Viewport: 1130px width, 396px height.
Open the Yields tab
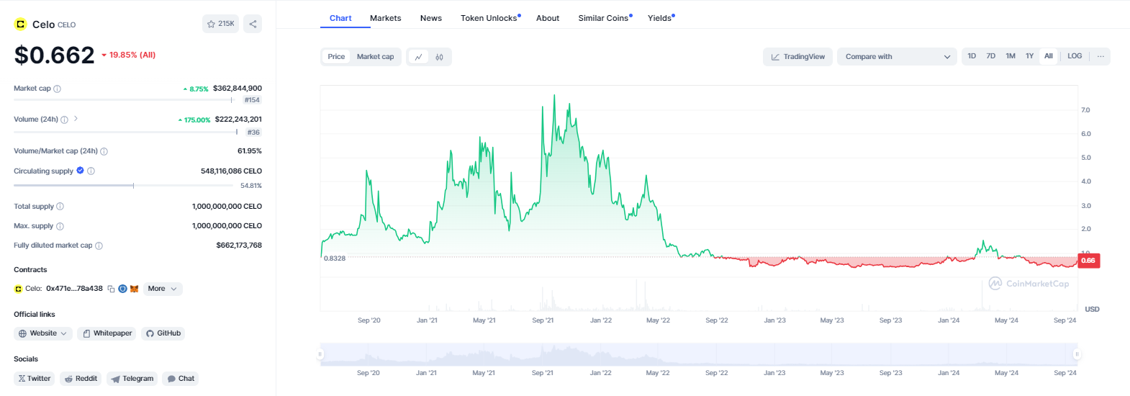(x=661, y=18)
